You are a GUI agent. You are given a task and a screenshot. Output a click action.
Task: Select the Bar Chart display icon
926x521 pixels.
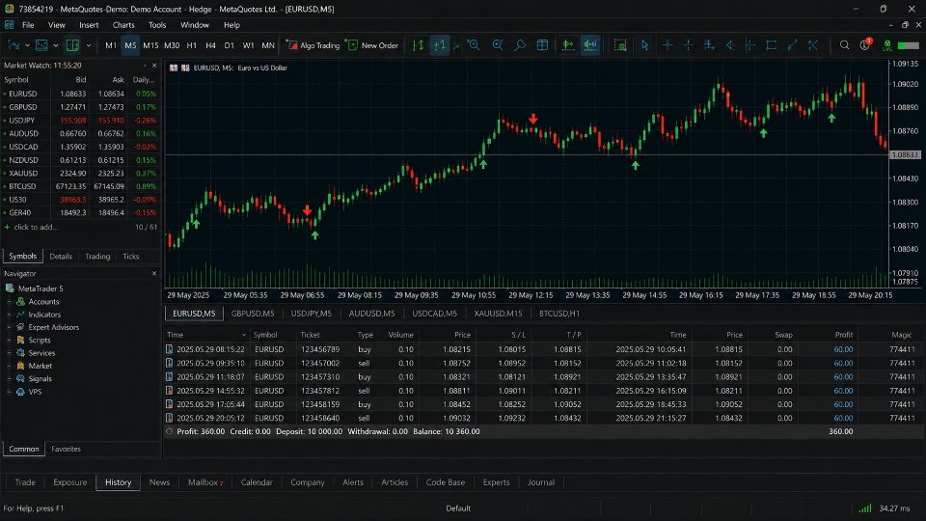[x=418, y=45]
